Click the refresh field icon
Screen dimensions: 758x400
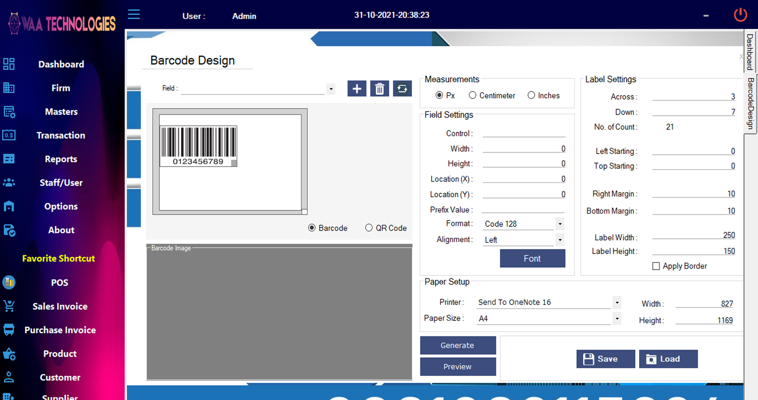[x=402, y=89]
